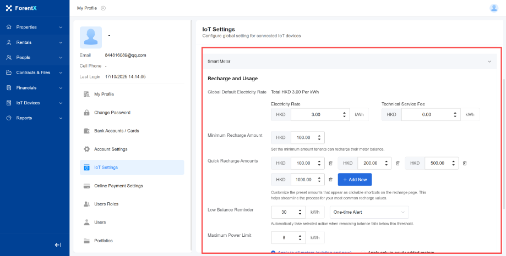Open Bank Accounts / Cards page
Image resolution: width=506 pixels, height=256 pixels.
coord(116,131)
